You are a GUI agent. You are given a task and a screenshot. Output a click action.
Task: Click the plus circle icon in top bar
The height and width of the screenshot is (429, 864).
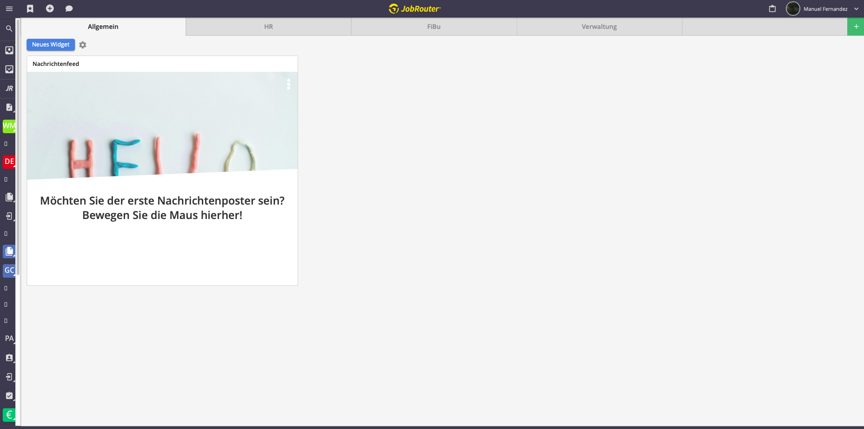point(50,9)
